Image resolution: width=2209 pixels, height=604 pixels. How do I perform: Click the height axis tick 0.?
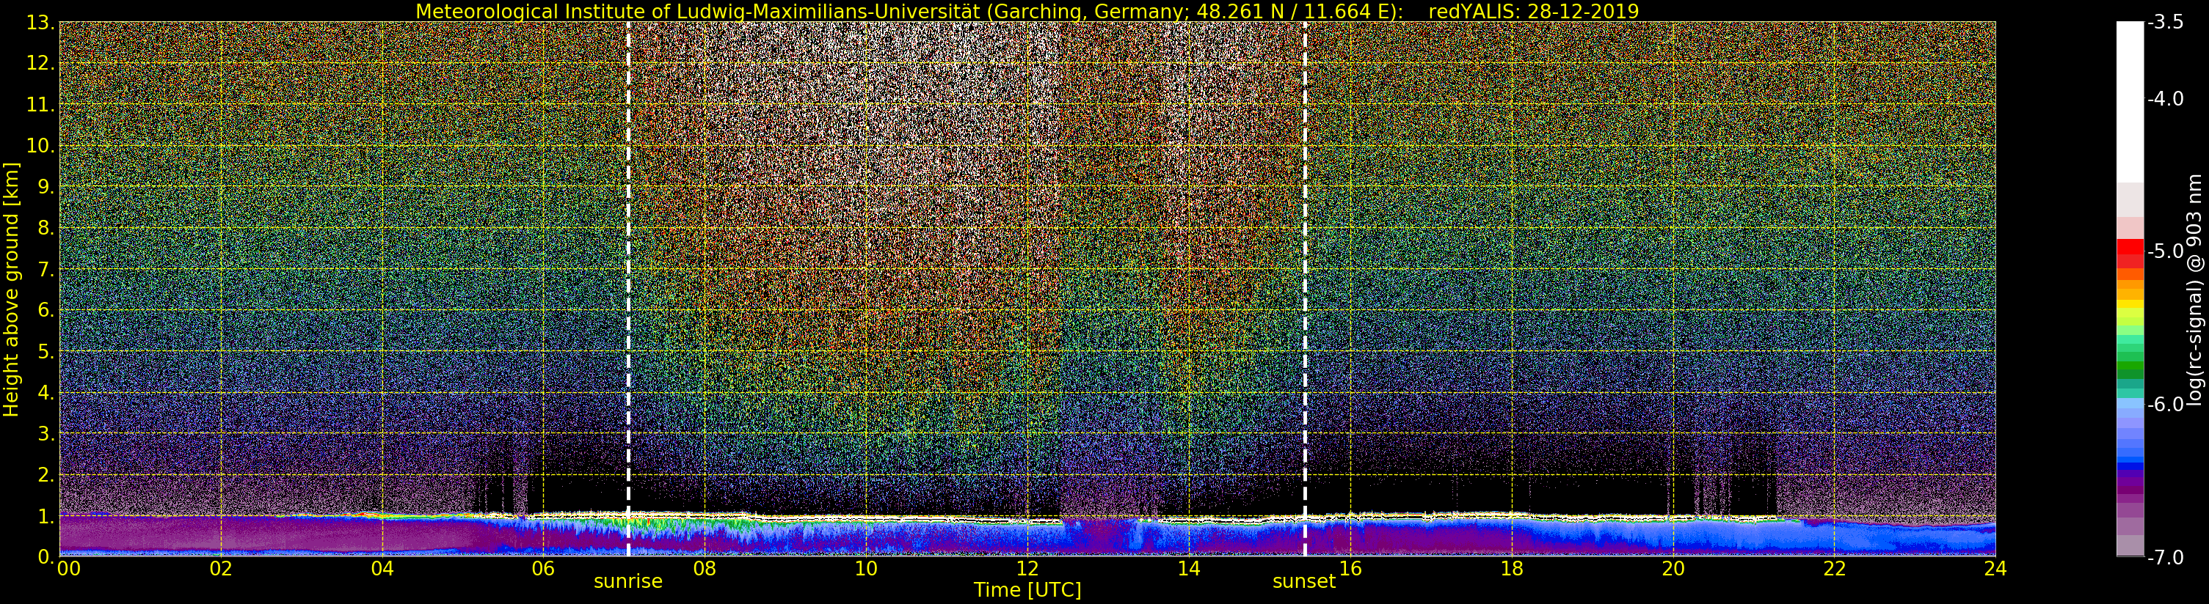[46, 557]
